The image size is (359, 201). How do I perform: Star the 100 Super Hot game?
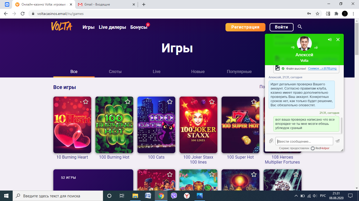(x=254, y=102)
